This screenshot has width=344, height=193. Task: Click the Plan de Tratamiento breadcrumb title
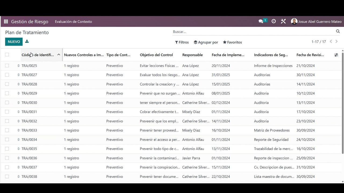[27, 32]
